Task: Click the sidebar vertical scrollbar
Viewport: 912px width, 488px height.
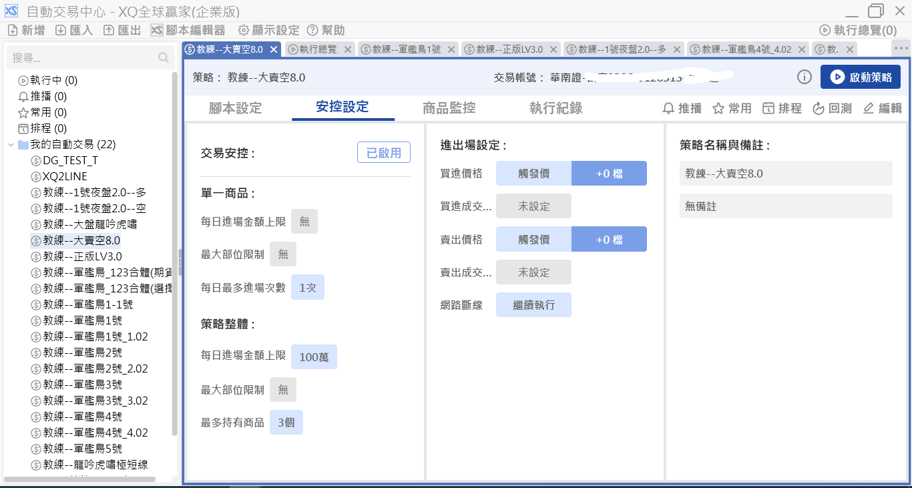Action: [x=175, y=254]
